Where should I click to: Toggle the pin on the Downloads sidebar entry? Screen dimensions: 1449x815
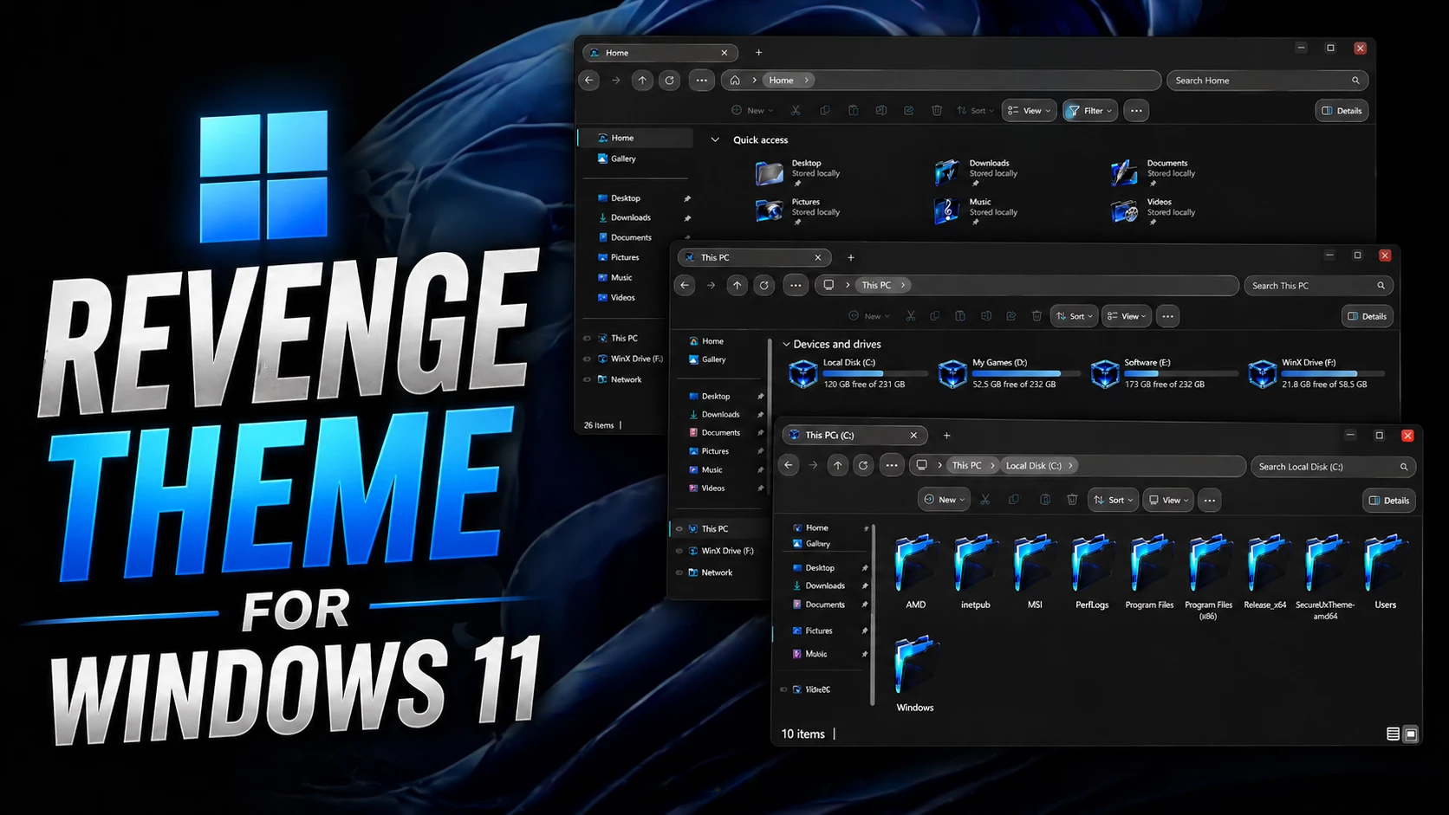pyautogui.click(x=686, y=217)
